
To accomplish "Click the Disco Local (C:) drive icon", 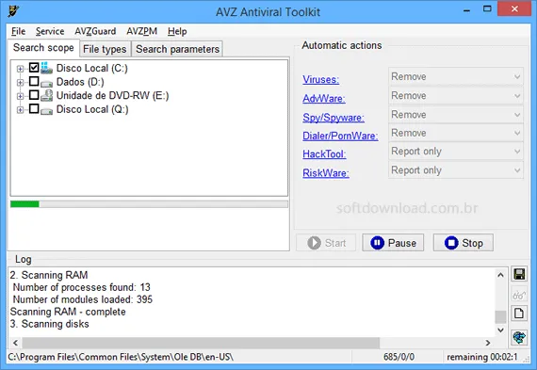I will point(46,68).
